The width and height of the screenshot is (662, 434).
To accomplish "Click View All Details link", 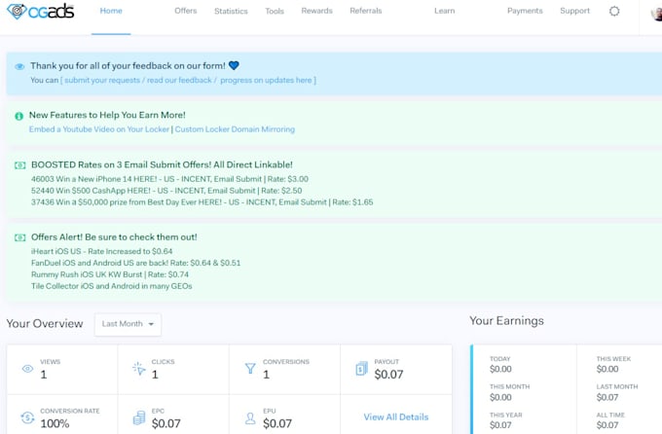I will click(x=395, y=417).
